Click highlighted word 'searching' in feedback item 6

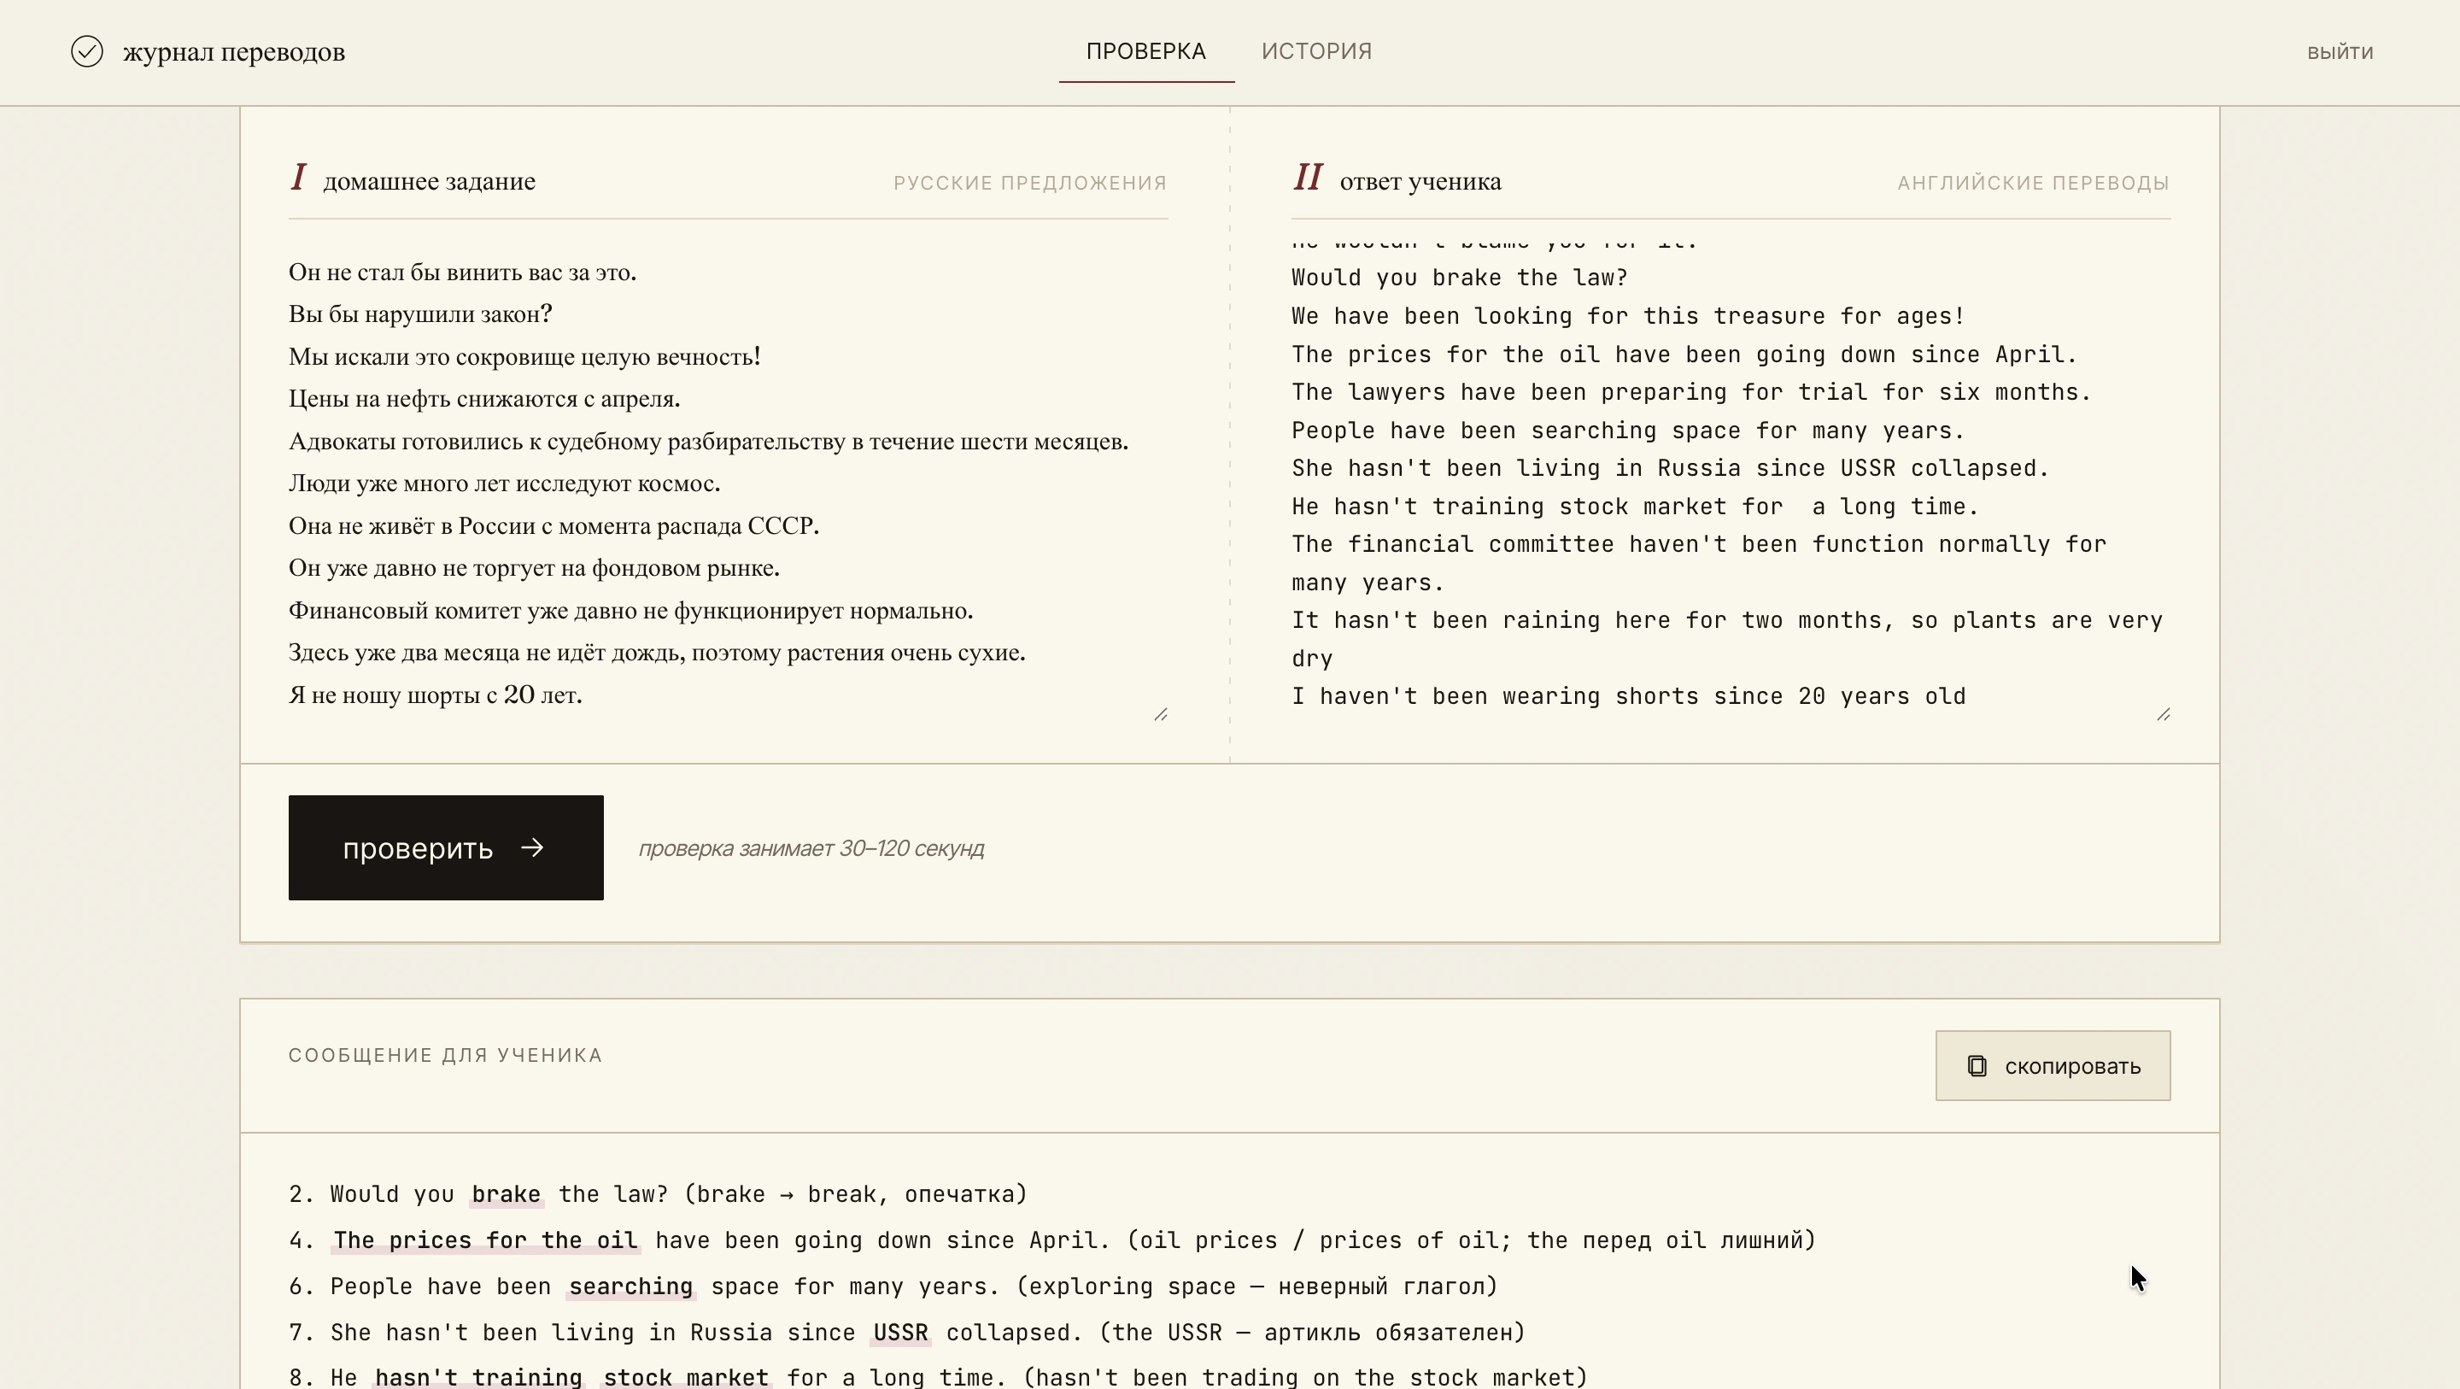point(631,1286)
